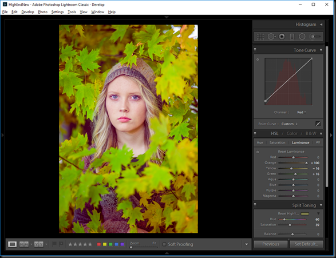Click Reference View R|A icon

tap(24, 244)
